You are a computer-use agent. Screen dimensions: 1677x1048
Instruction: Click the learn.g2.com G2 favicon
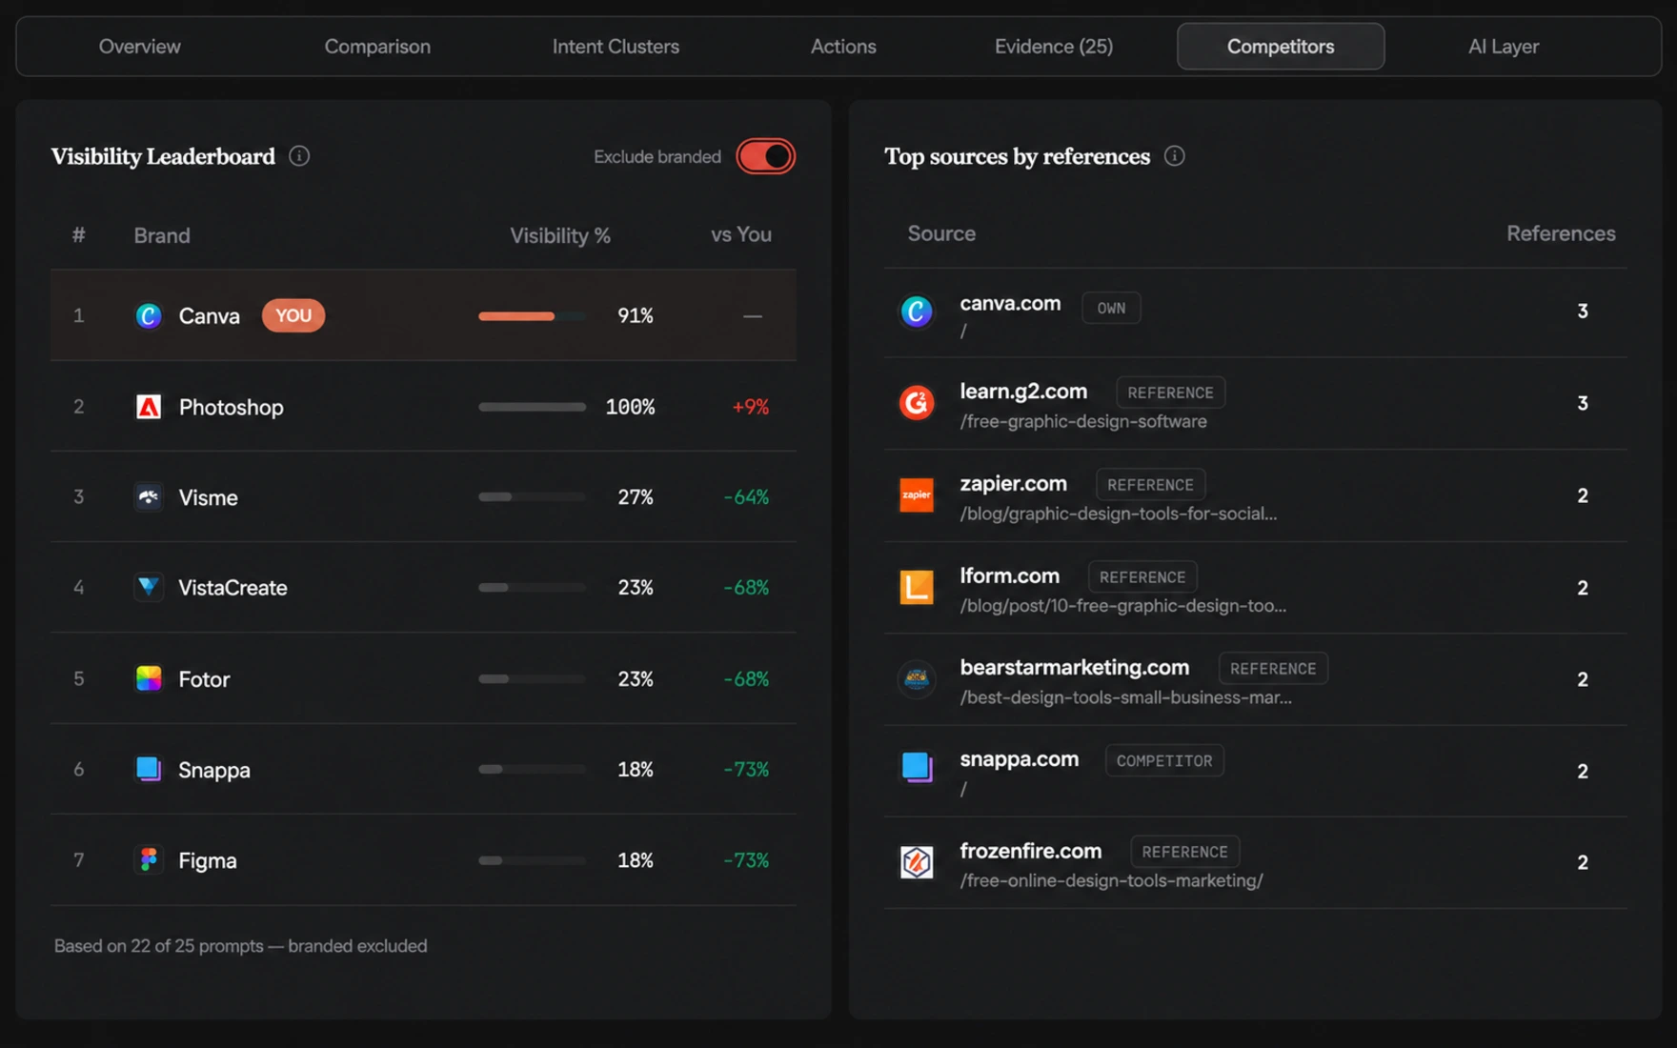(x=917, y=403)
